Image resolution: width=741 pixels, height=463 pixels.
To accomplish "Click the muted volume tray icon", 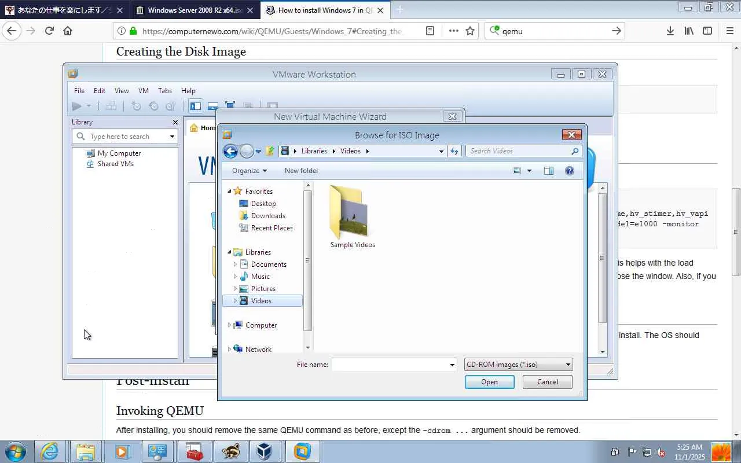I will [x=661, y=452].
